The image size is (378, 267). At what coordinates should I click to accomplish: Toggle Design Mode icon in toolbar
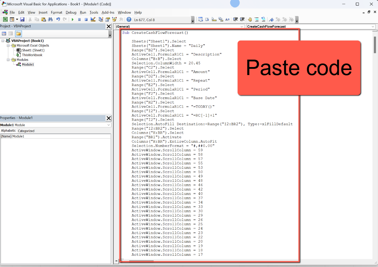(x=93, y=19)
